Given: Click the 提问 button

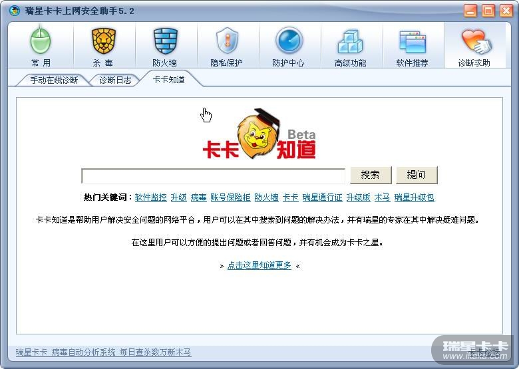Looking at the screenshot, I should point(417,175).
